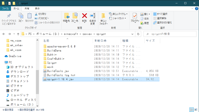Open the View (表示) ribbon tab
The image size is (199, 112).
point(37,8)
